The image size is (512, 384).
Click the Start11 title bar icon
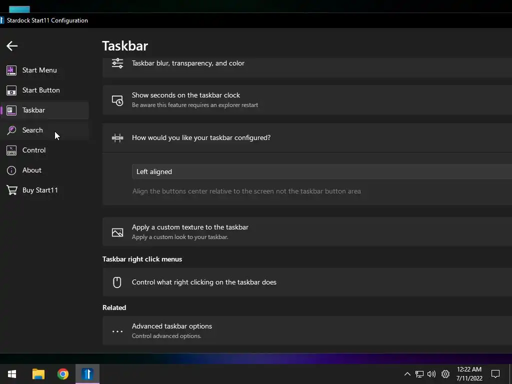pyautogui.click(x=1, y=20)
